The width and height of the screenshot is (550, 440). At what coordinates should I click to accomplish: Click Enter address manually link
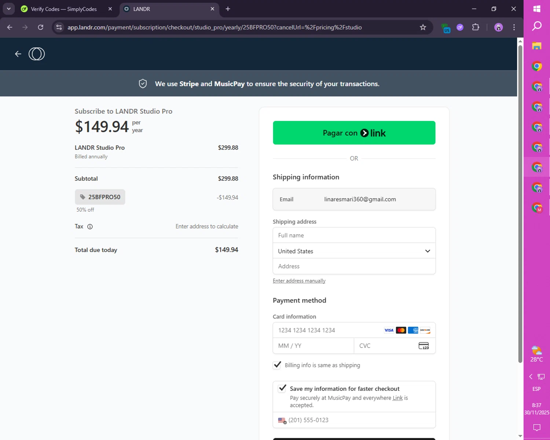click(299, 281)
